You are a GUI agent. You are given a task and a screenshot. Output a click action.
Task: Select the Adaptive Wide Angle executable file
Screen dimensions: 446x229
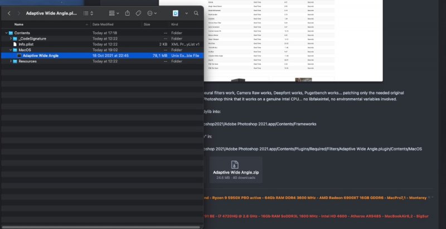coord(42,56)
